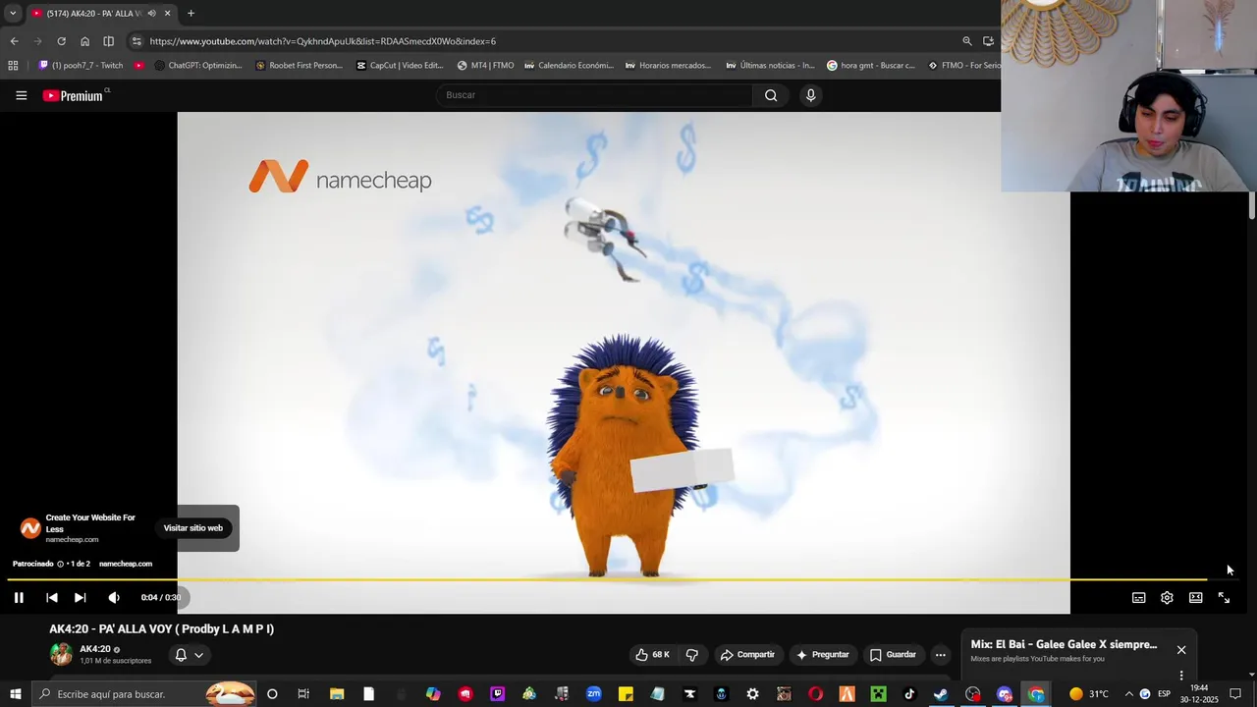Click namecheap advertiser logo in ad card

[30, 528]
